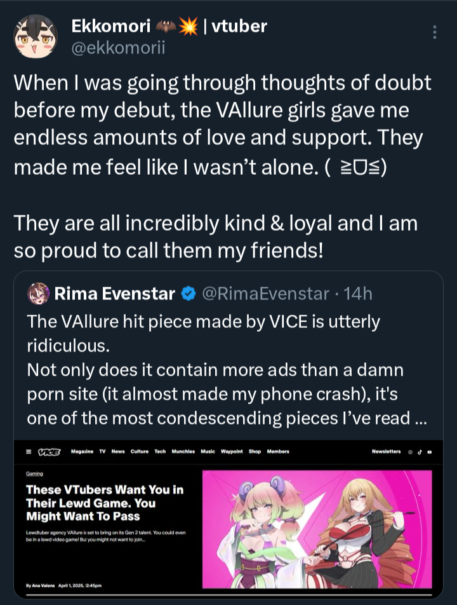Open the Gaming category link
The image size is (457, 605).
[34, 473]
